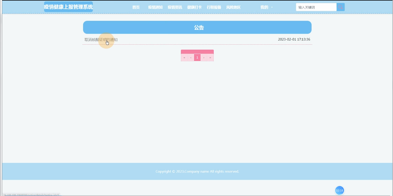Click the first-page « pagination button

184,57
